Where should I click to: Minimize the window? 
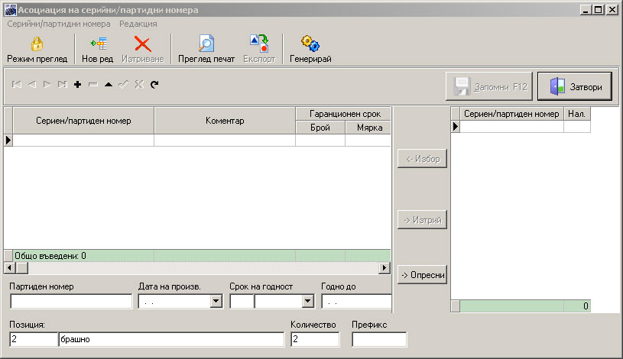coord(586,9)
